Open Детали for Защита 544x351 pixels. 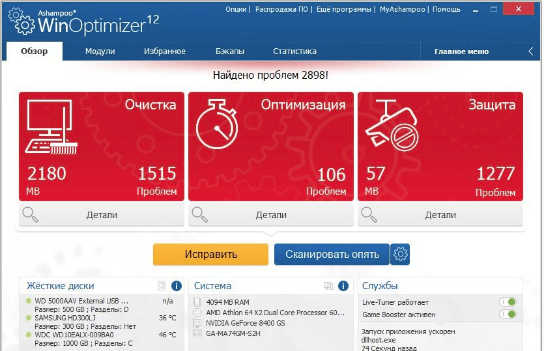click(x=440, y=215)
